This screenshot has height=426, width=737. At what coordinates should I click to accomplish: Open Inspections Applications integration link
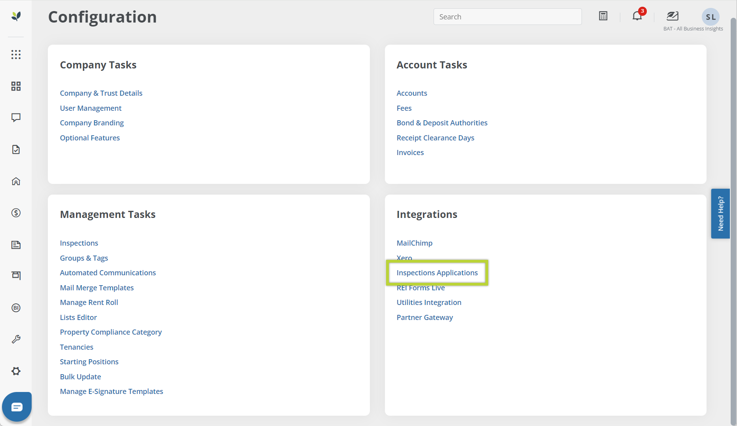pos(437,273)
